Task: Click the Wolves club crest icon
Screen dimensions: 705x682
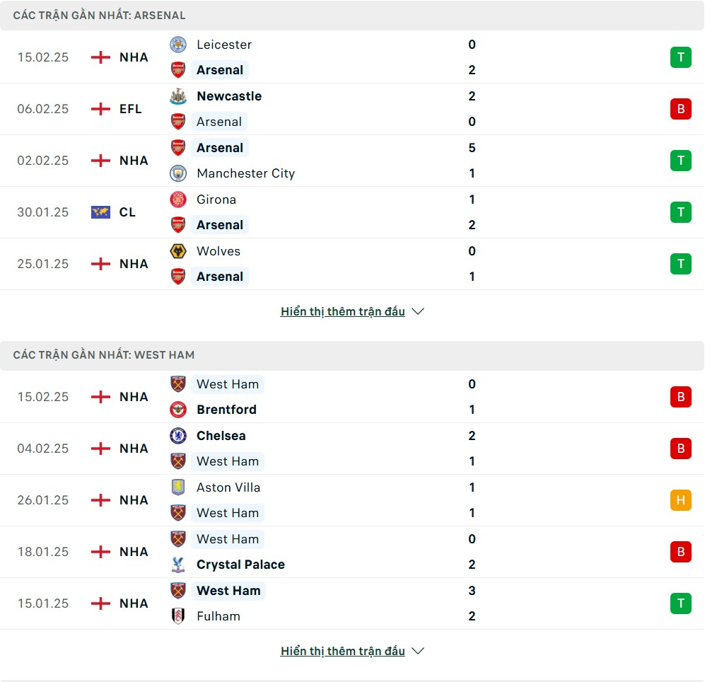Action: 178,251
